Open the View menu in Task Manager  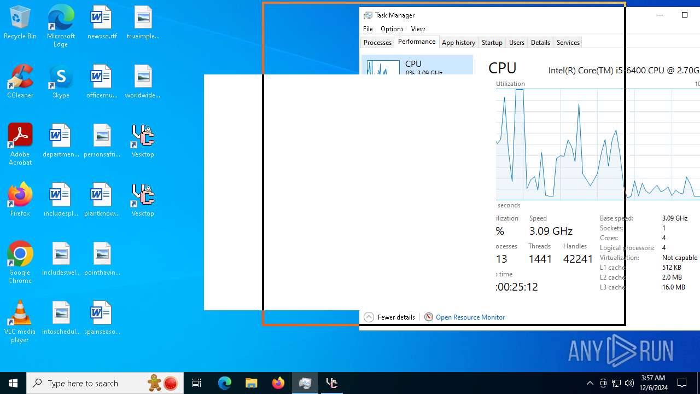(x=418, y=29)
